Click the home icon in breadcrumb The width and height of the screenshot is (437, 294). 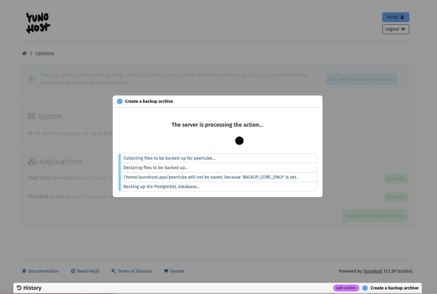point(24,53)
